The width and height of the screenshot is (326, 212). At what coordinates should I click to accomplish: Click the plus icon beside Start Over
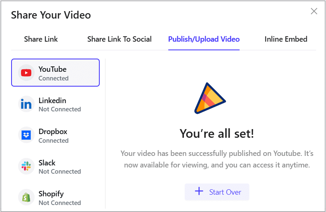(x=199, y=191)
